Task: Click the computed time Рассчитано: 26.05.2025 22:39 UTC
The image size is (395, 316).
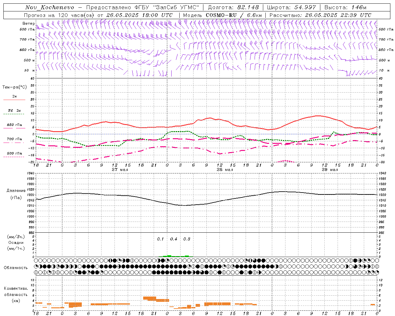Action: [x=320, y=15]
